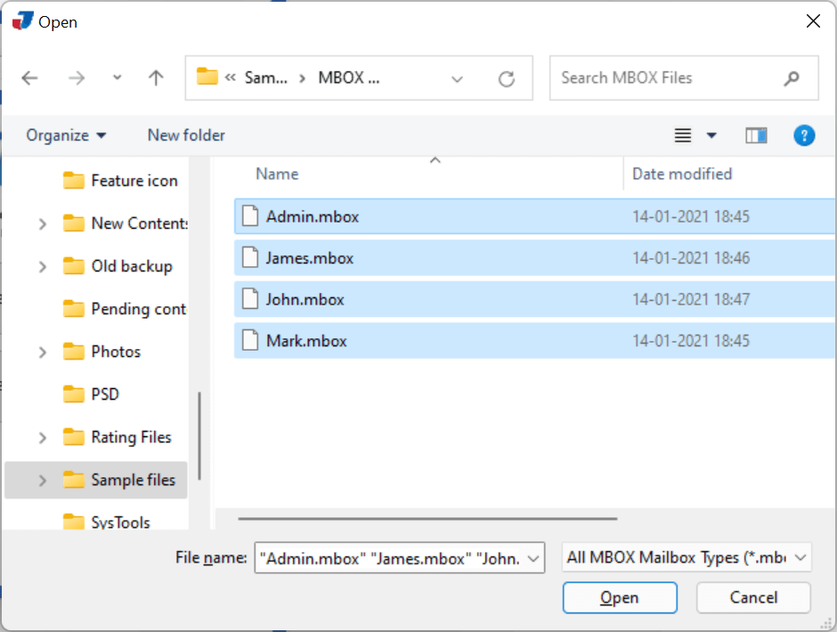Image resolution: width=837 pixels, height=632 pixels.
Task: Go up one folder level
Action: (156, 78)
